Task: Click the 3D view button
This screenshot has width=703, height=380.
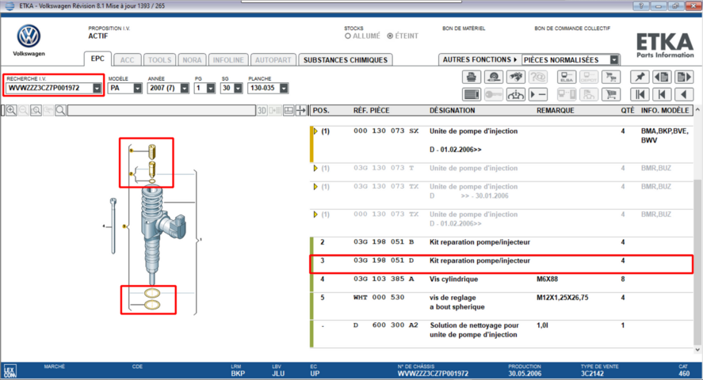Action: pyautogui.click(x=262, y=110)
